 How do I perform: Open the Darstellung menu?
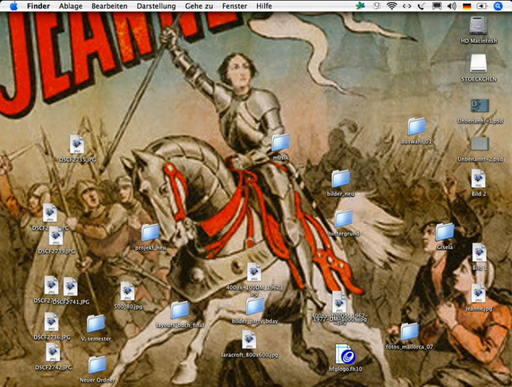[156, 6]
